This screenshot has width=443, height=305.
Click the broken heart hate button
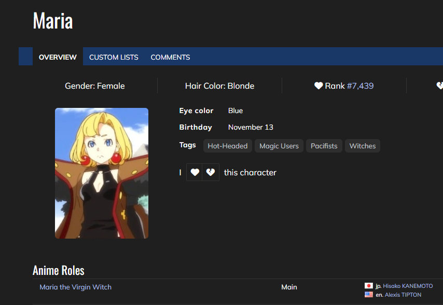click(211, 172)
